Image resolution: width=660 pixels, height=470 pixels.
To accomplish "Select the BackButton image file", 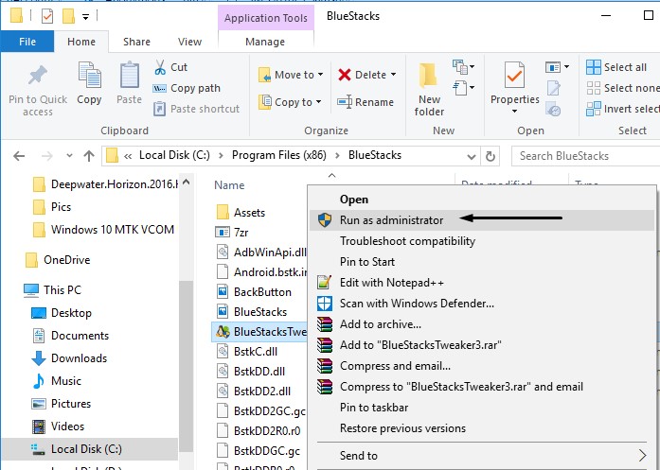I will click(x=254, y=292).
